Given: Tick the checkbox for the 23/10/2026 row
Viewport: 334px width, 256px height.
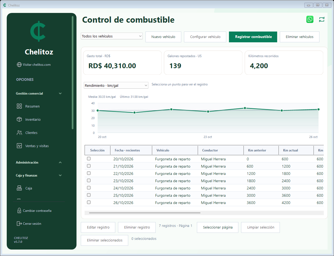Looking at the screenshot, I should click(89, 181).
